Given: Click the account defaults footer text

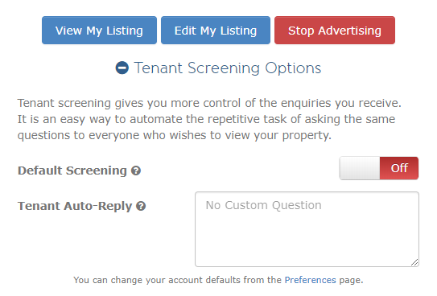Looking at the screenshot, I should click(218, 280).
